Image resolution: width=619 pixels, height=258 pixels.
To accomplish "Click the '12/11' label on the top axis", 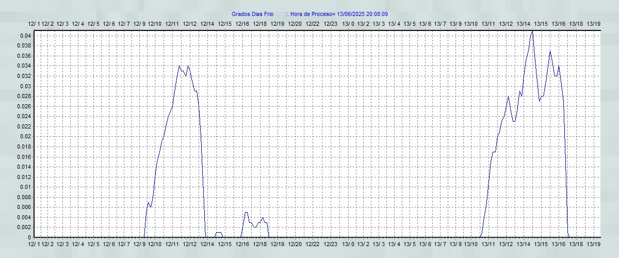I will click(x=172, y=24).
